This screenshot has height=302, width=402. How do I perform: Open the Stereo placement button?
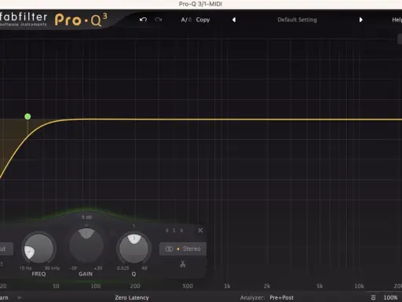(183, 249)
